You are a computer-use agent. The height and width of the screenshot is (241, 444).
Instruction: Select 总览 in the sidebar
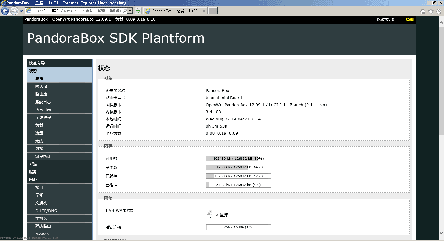point(60,78)
